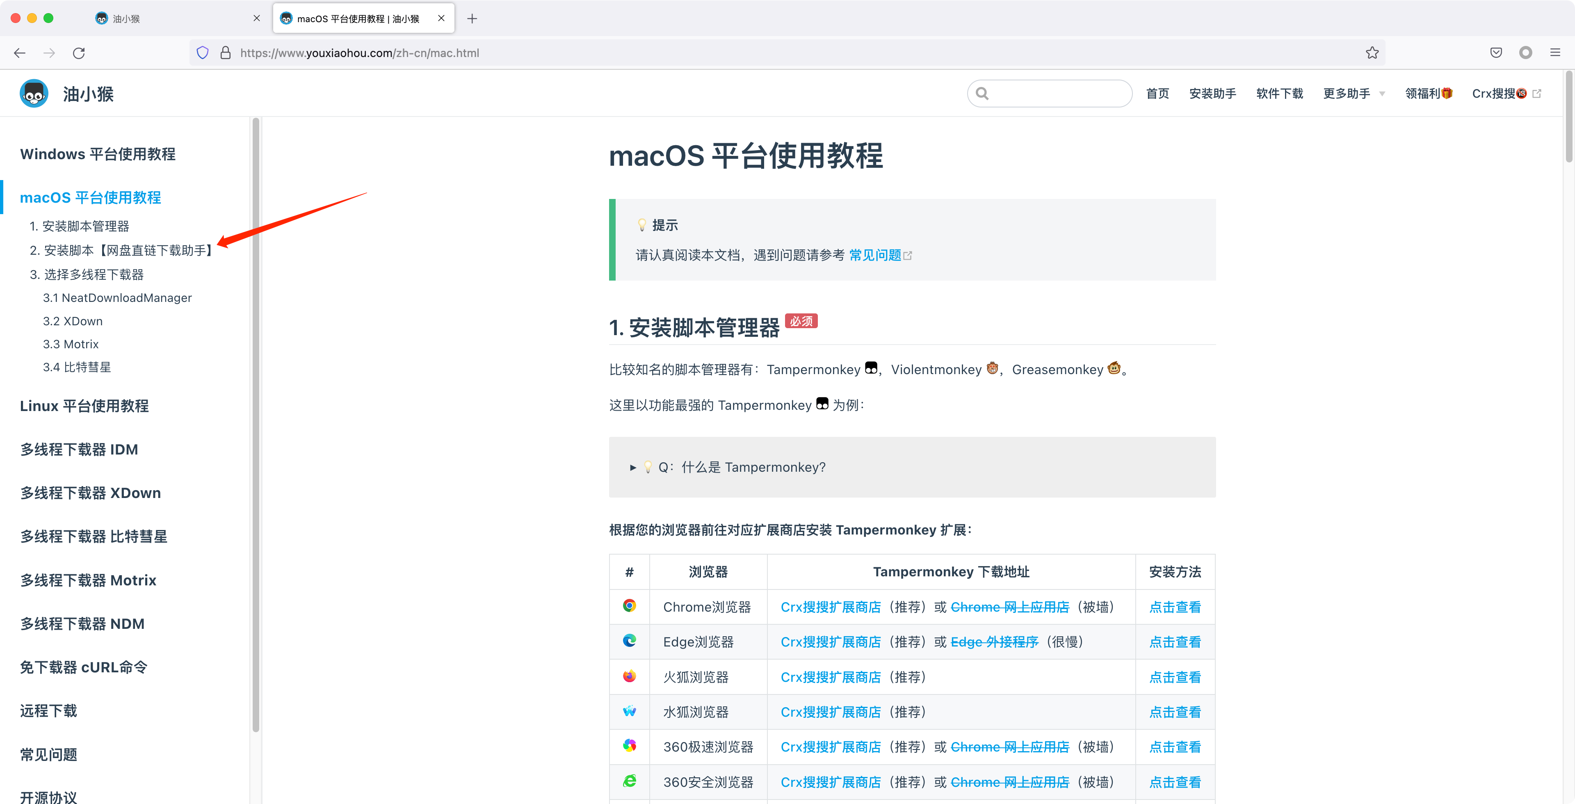Go back with the browser back arrow
Screen dimensions: 1575x804
pos(20,53)
